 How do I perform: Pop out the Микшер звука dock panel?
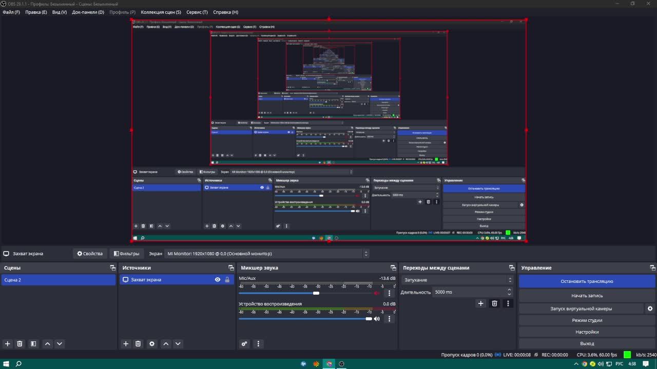pyautogui.click(x=393, y=268)
